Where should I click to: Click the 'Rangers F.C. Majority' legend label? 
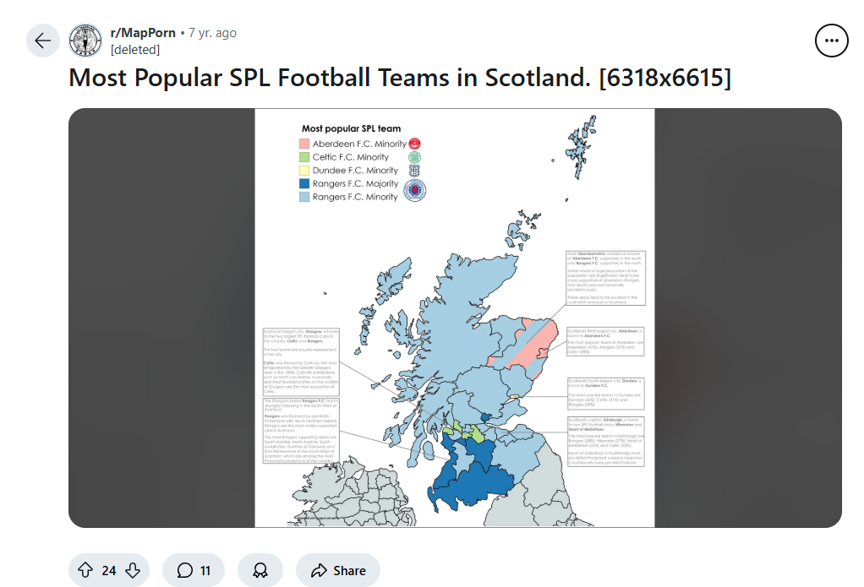click(355, 183)
